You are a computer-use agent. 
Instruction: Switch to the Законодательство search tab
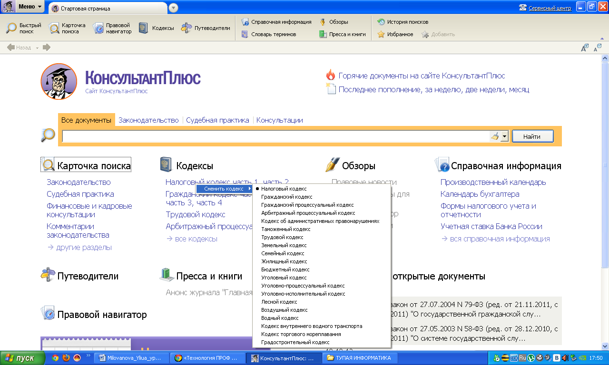pos(148,120)
